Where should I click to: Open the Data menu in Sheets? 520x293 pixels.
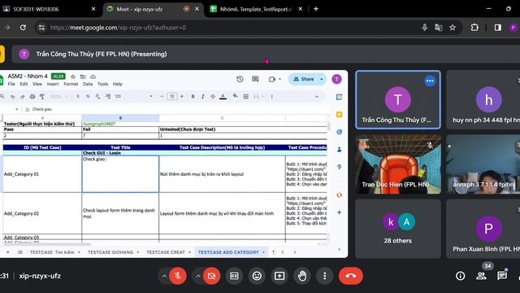tap(88, 84)
